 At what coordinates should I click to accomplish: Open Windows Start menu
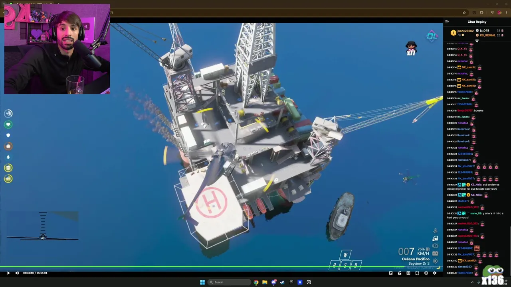tap(202, 282)
